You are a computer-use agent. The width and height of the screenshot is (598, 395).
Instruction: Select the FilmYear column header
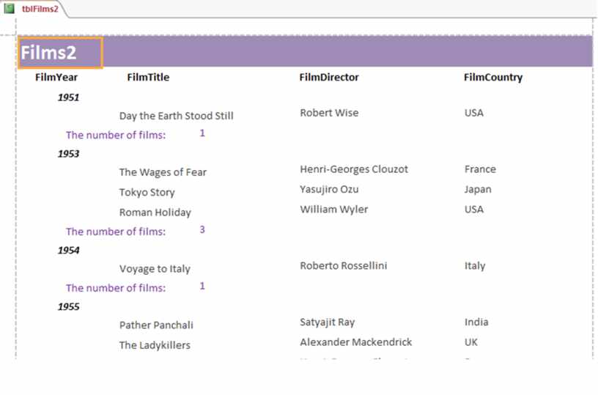point(56,78)
